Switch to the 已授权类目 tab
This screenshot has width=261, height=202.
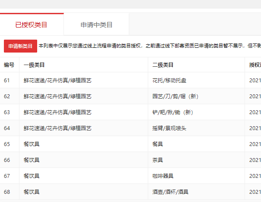(32, 25)
